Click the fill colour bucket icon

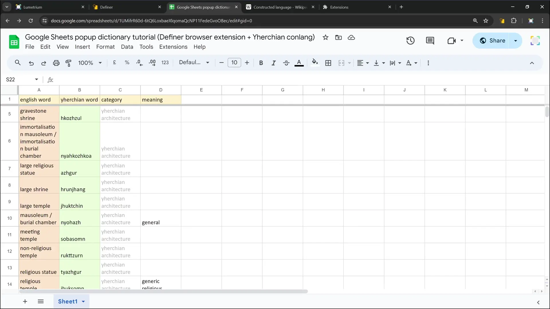[315, 62]
